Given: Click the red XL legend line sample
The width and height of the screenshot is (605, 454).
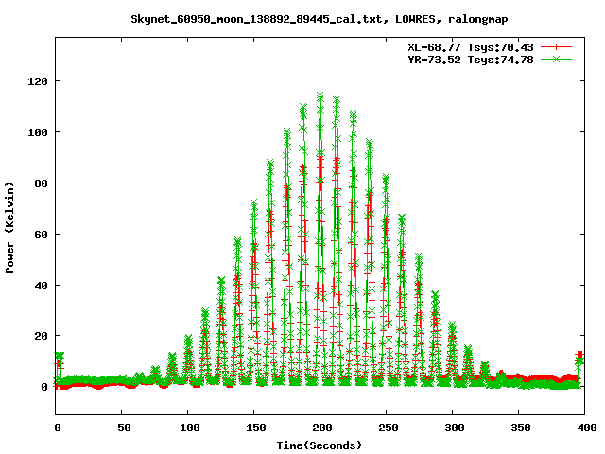Looking at the screenshot, I should [x=559, y=46].
